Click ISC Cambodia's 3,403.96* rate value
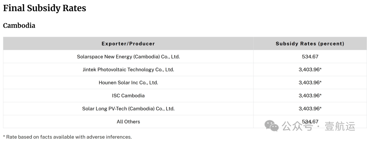 pos(310,96)
